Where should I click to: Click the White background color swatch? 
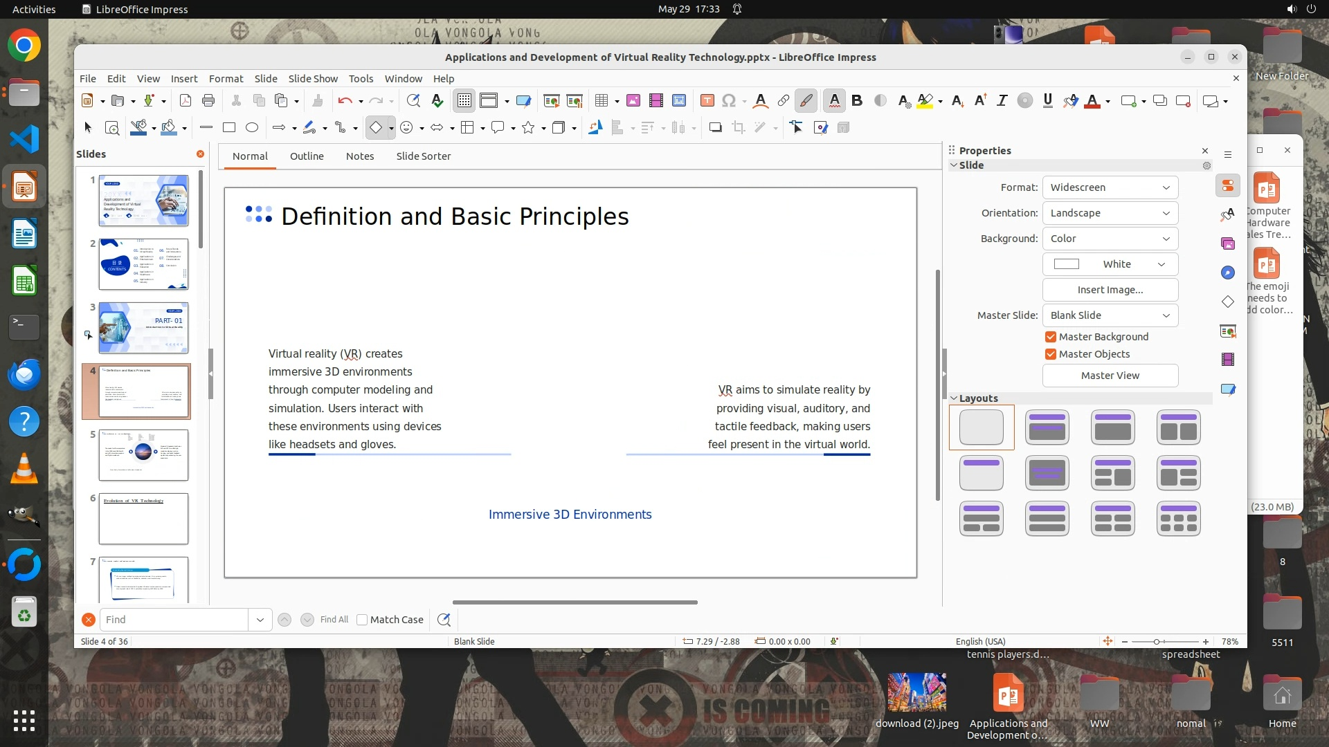pos(1067,264)
